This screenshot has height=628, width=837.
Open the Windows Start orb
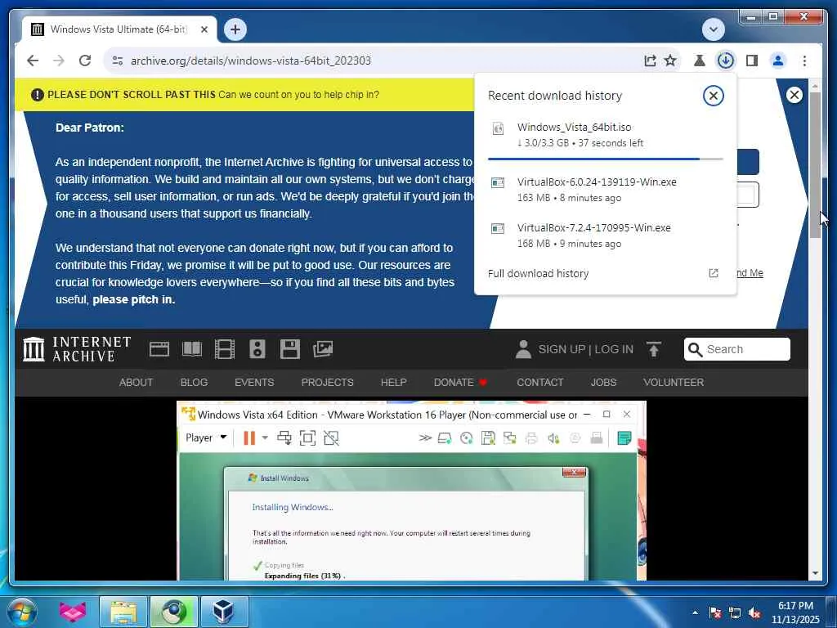(22, 612)
